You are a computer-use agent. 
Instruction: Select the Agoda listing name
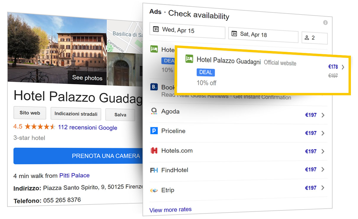coord(170,112)
